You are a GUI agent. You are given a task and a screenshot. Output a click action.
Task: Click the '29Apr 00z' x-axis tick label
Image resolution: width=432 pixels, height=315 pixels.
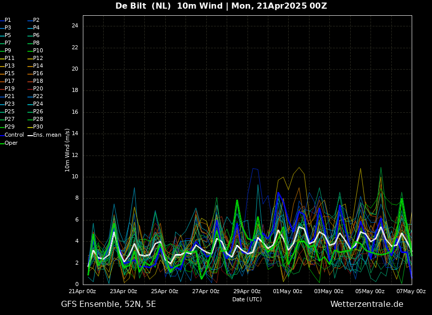coord(247,292)
